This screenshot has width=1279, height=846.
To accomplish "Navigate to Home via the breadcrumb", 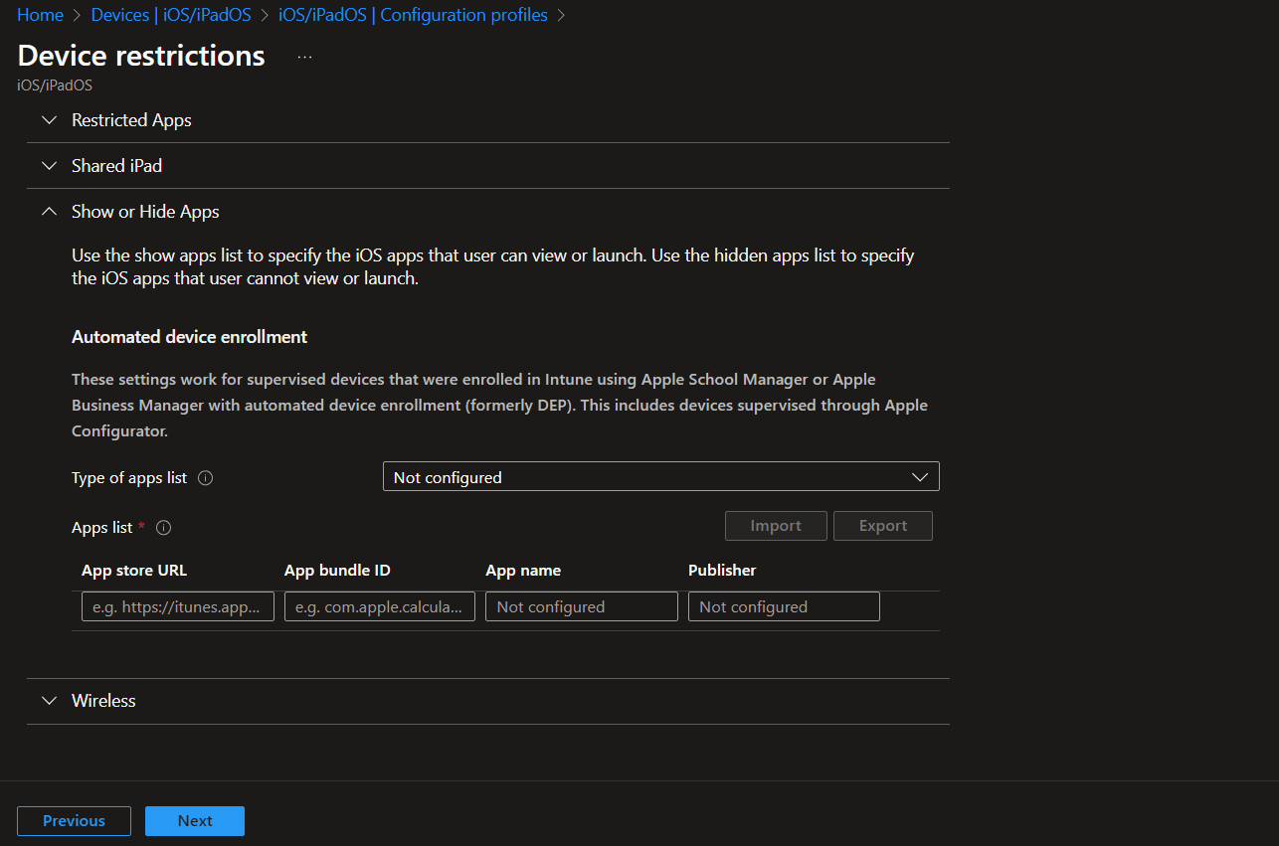I will pos(39,15).
